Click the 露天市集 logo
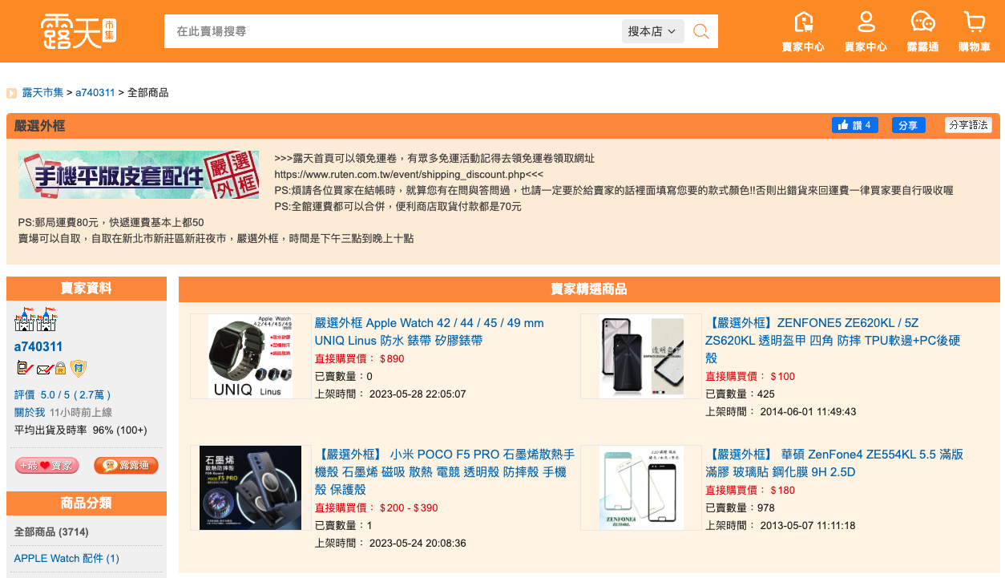1005x578 pixels. pos(79,31)
